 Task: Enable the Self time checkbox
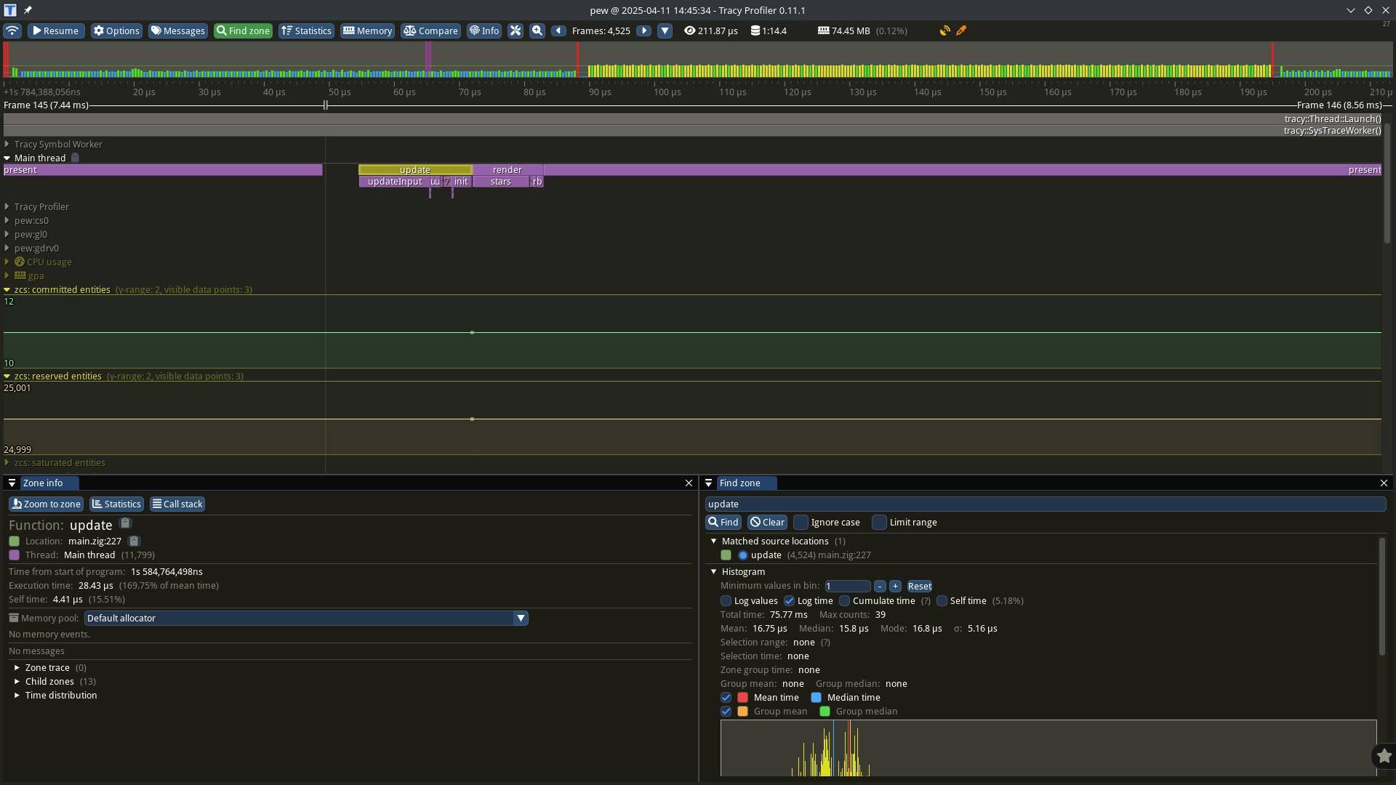pos(942,600)
